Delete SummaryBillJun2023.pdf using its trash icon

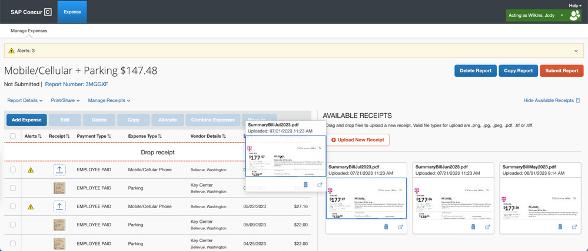(x=473, y=226)
